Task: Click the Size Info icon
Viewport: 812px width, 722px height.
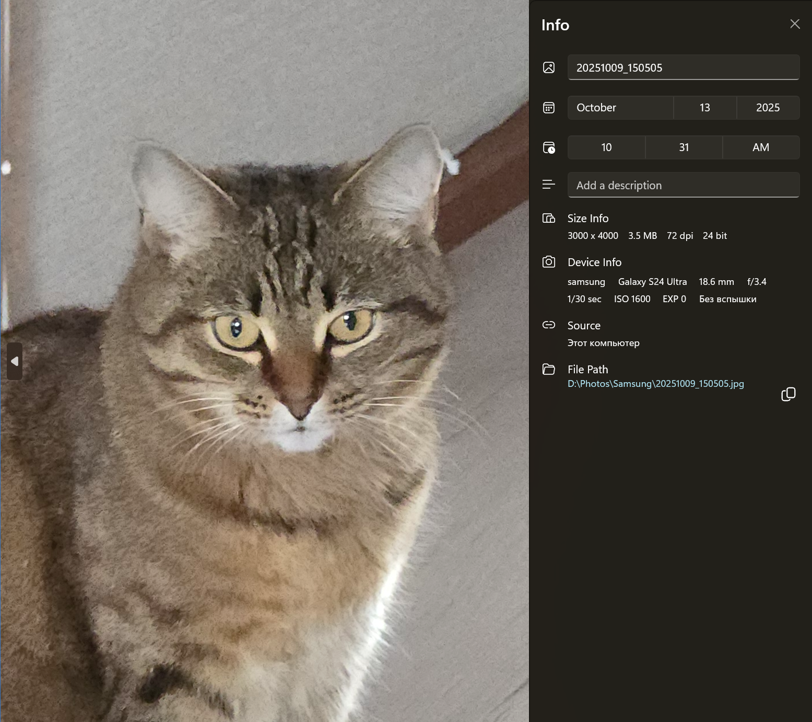Action: (548, 219)
